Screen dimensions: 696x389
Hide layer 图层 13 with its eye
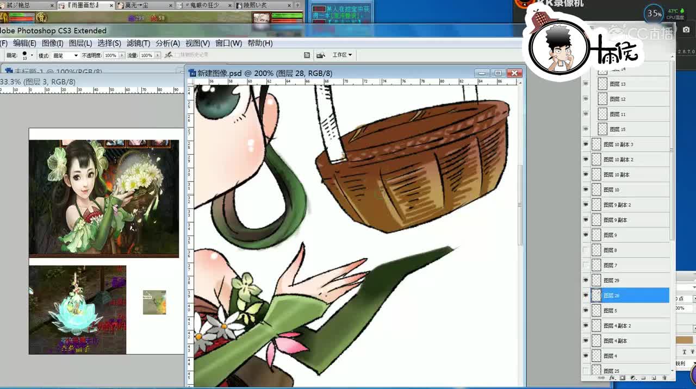click(586, 84)
